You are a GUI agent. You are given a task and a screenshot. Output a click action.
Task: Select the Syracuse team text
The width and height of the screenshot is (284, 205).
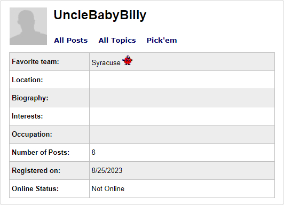click(106, 62)
